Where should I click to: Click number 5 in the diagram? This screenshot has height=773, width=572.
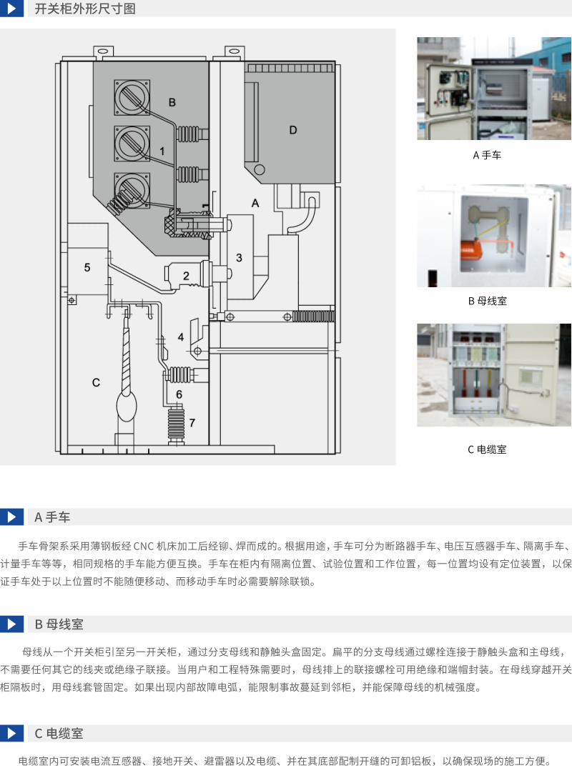pos(87,268)
